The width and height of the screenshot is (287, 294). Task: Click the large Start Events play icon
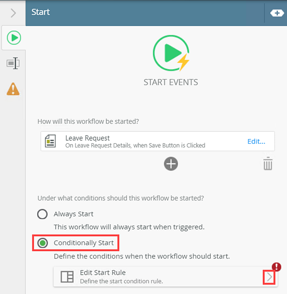click(x=171, y=53)
